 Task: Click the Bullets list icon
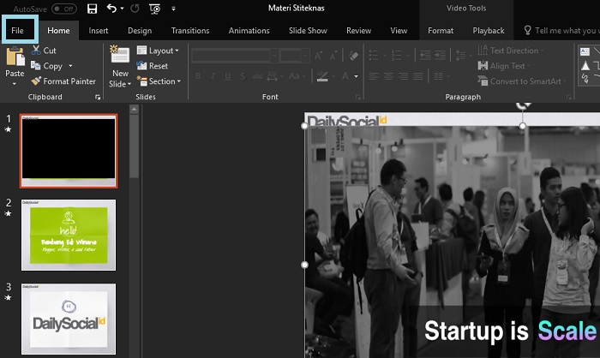tap(374, 56)
